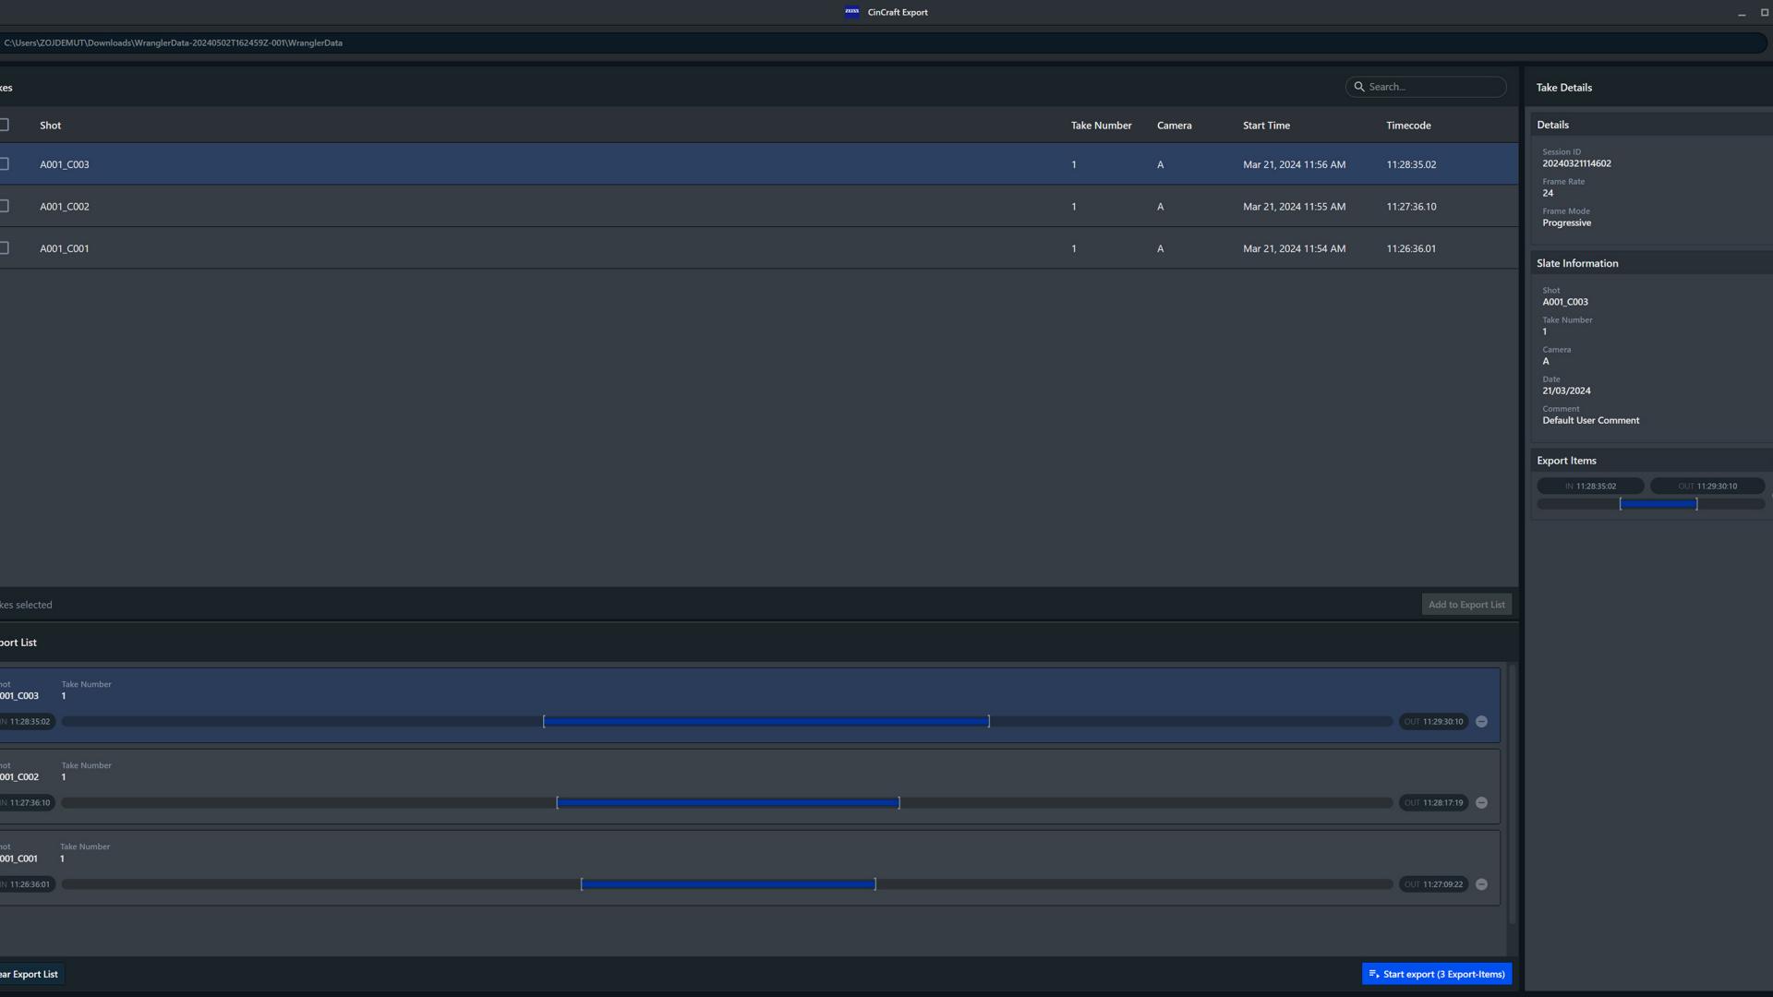
Task: Click the Progressive frame mode value
Action: point(1566,222)
